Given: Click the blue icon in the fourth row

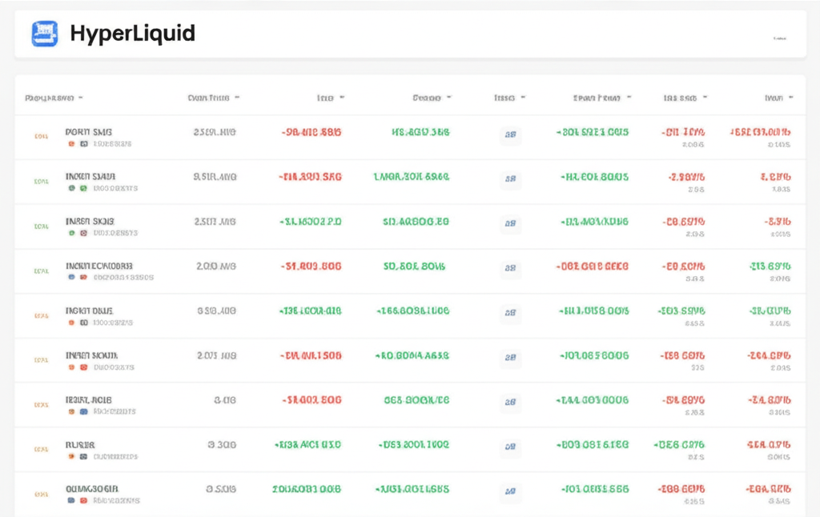Looking at the screenshot, I should click(x=71, y=278).
